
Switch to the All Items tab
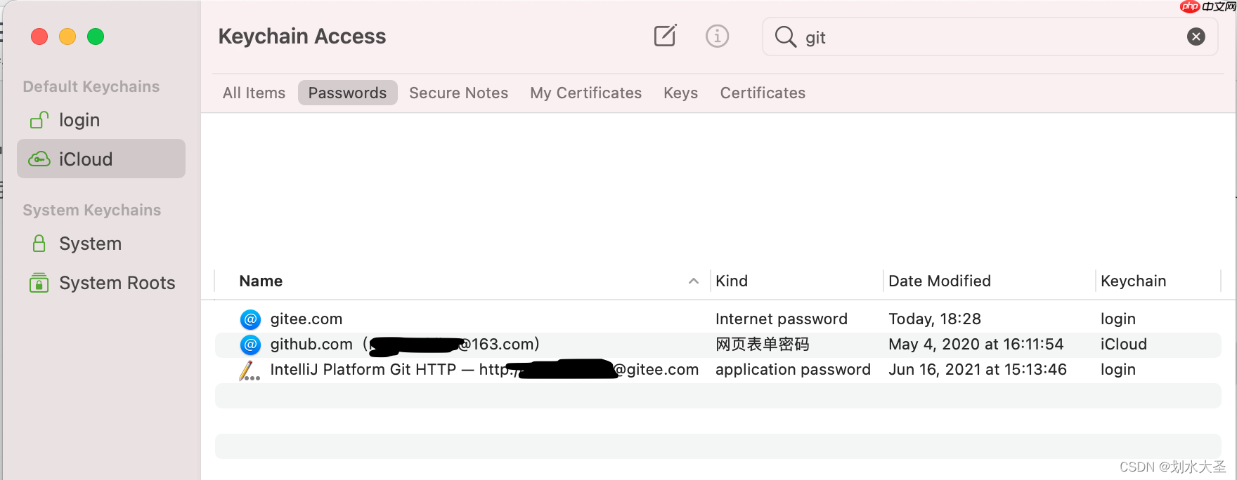tap(254, 93)
